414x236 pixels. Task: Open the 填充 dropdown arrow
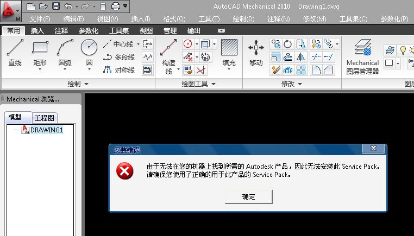pos(229,69)
